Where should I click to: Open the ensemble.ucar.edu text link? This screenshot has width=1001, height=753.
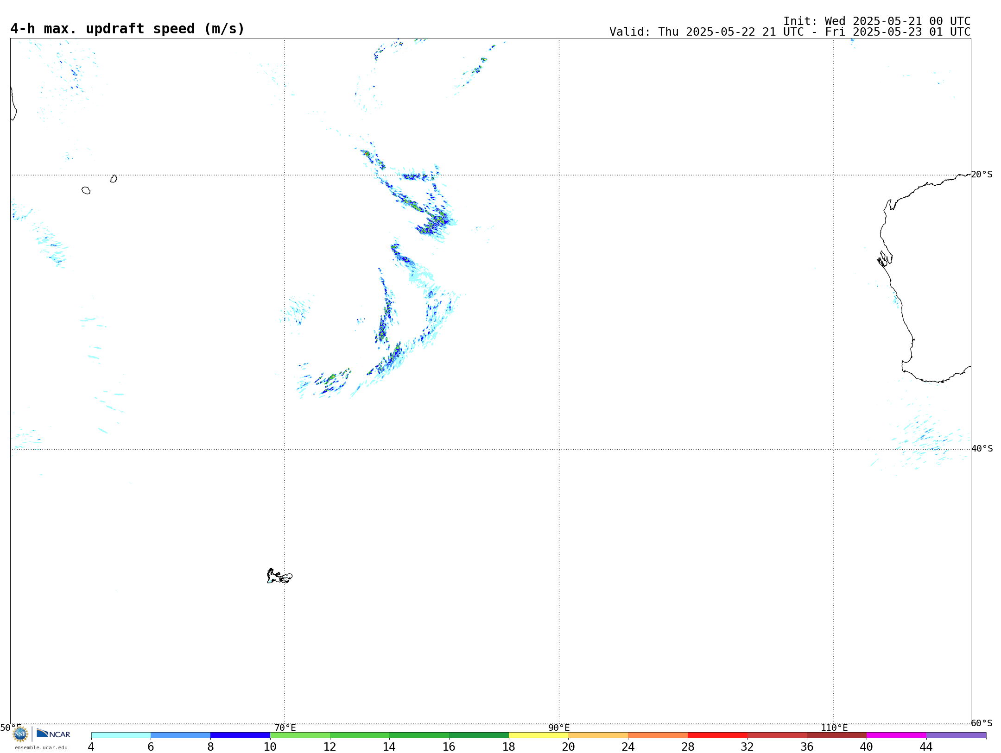click(41, 747)
